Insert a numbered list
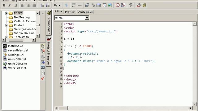The height and width of the screenshot is (111, 198). pos(42,6)
